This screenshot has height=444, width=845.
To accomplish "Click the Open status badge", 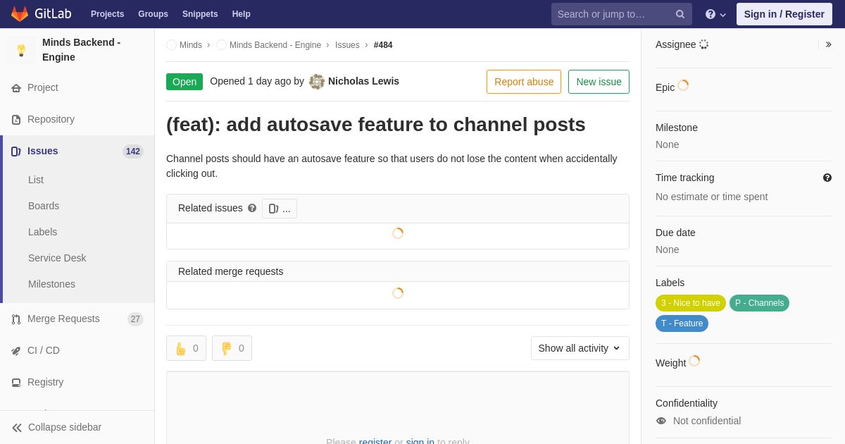I will (x=184, y=82).
